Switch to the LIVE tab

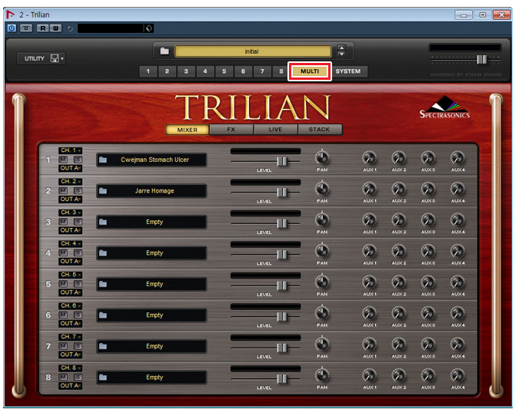(x=275, y=130)
